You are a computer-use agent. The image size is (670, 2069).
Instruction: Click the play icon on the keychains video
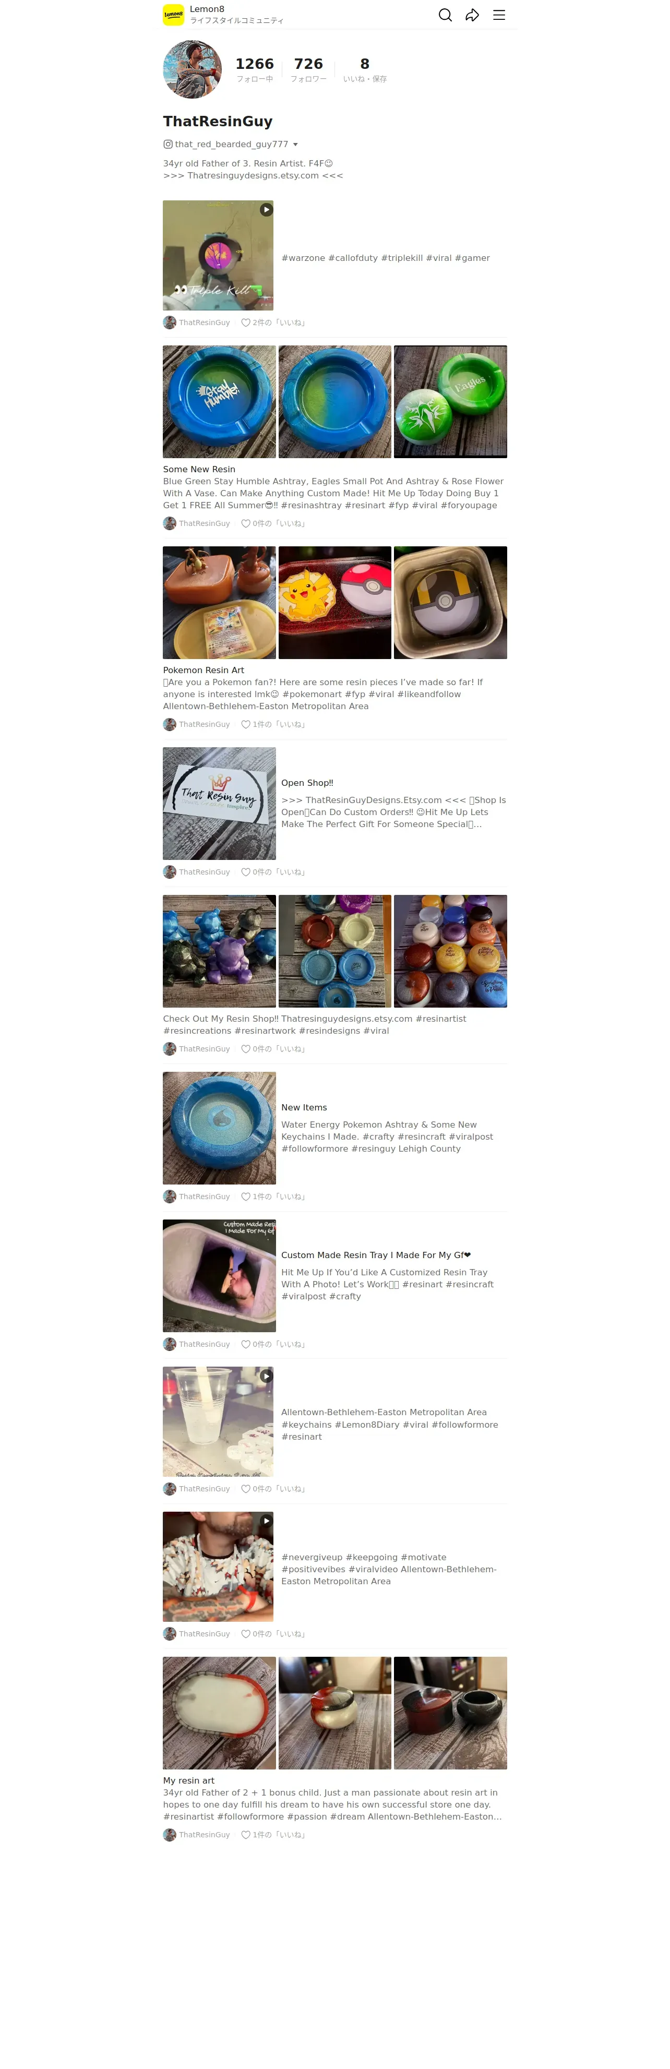pos(266,1376)
